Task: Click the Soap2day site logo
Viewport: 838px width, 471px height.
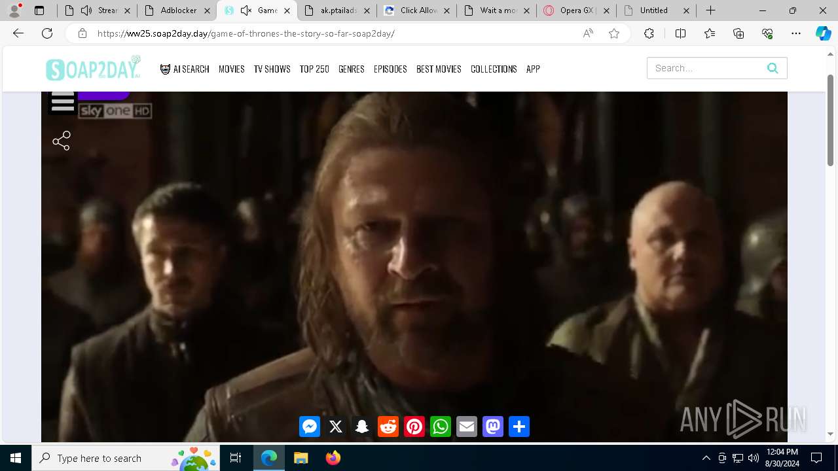Action: [x=93, y=68]
